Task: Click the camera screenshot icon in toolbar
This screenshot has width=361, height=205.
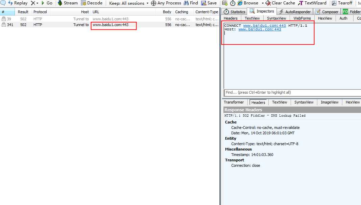Action: coord(225,3)
